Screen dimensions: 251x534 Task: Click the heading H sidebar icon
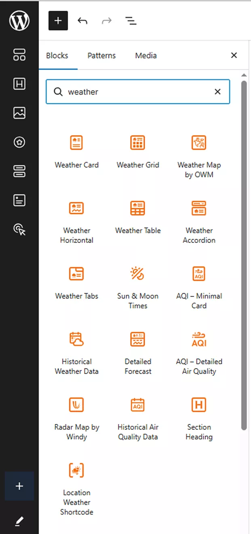(x=19, y=84)
